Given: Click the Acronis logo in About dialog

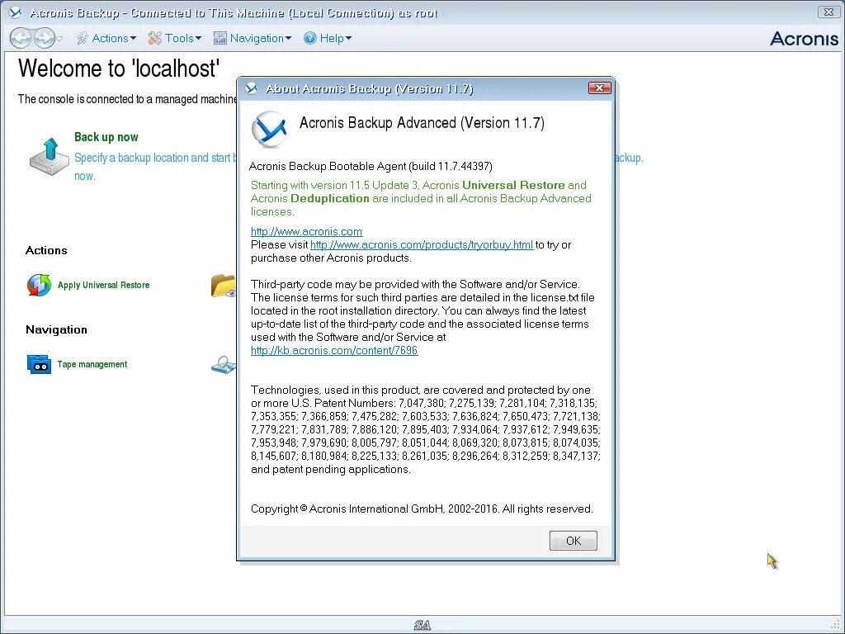Looking at the screenshot, I should pyautogui.click(x=269, y=130).
